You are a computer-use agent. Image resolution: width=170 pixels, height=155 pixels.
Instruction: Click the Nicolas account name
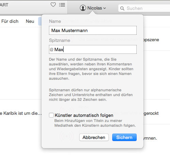click(95, 8)
